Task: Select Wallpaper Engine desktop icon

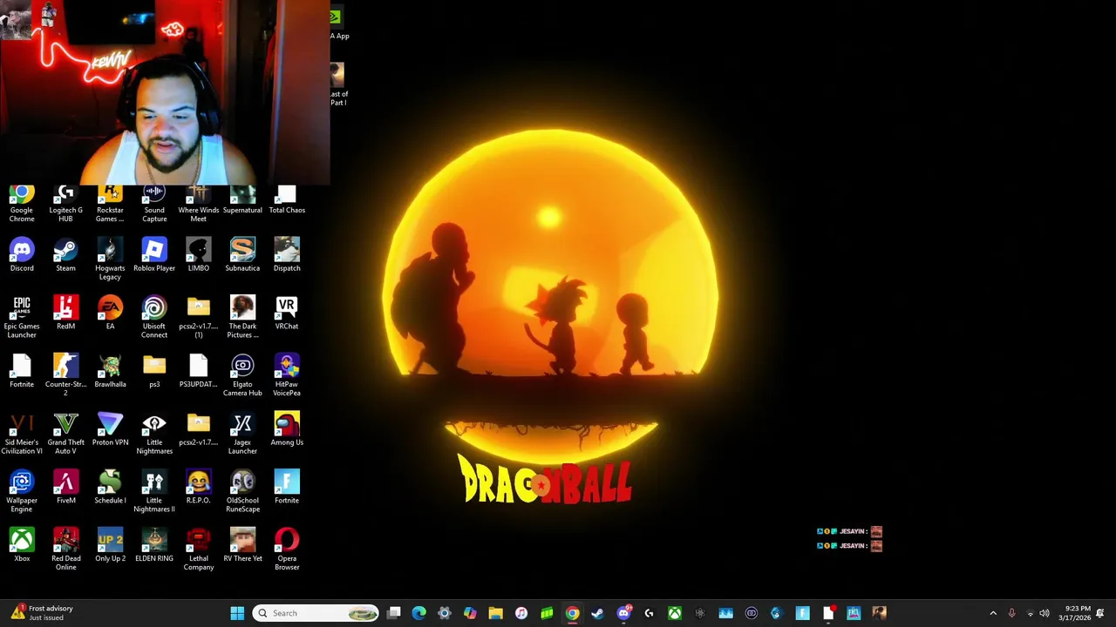Action: point(22,491)
